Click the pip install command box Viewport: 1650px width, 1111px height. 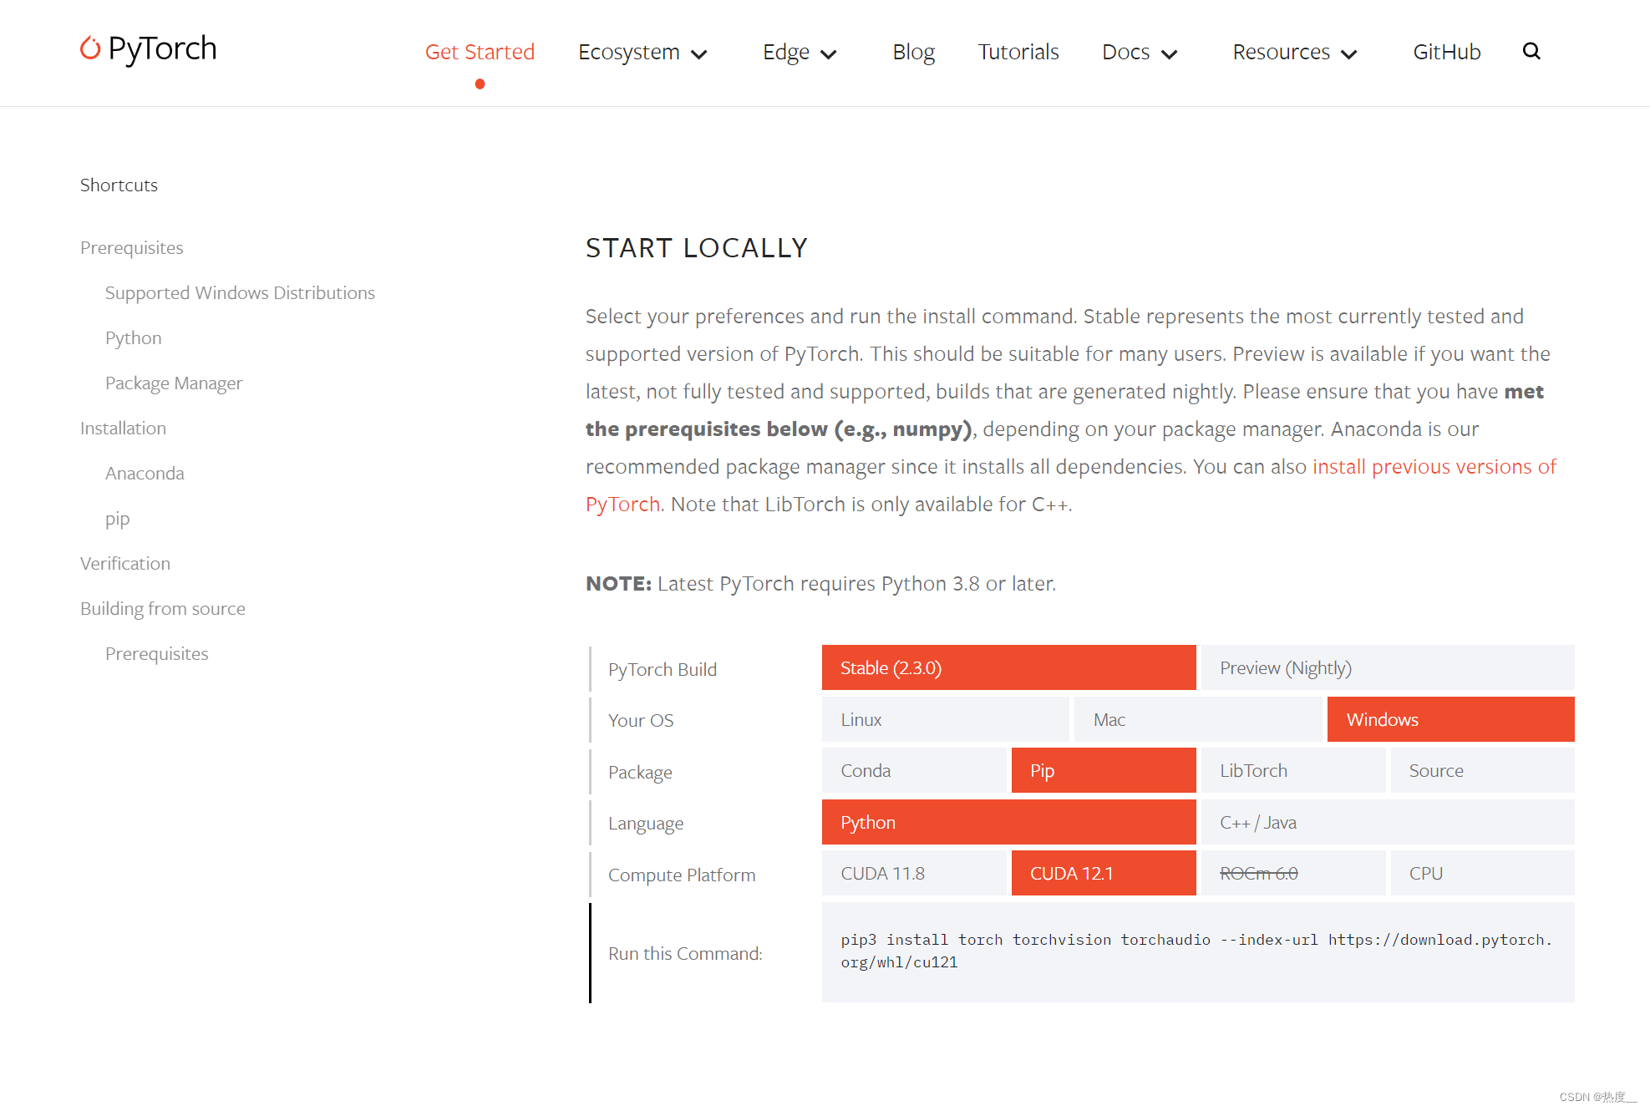click(1197, 951)
